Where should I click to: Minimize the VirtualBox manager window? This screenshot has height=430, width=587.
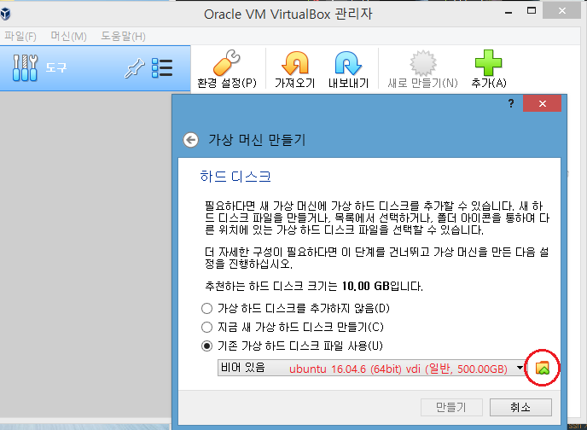point(509,12)
